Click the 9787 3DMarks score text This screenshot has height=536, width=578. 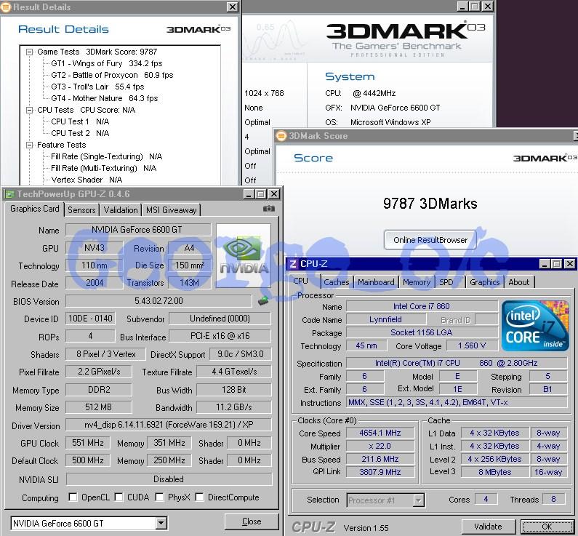[430, 204]
